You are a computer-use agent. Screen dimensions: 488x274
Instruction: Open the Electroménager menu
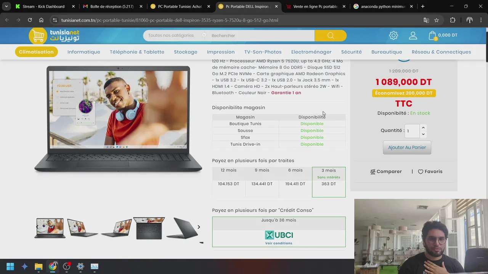[x=311, y=52]
